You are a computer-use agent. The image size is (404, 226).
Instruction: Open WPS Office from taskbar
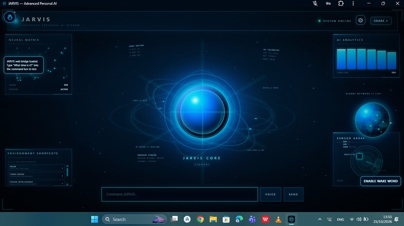coord(265,219)
